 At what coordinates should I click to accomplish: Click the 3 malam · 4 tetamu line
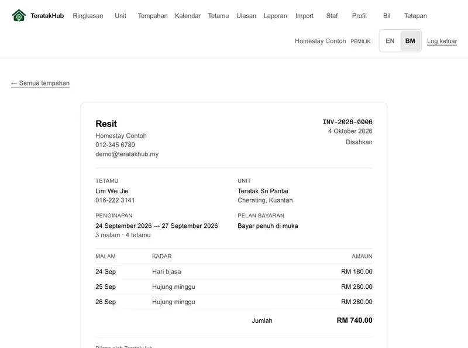(x=123, y=236)
